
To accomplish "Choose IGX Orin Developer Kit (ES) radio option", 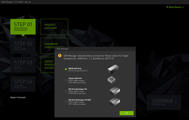I will click(x=66, y=102).
